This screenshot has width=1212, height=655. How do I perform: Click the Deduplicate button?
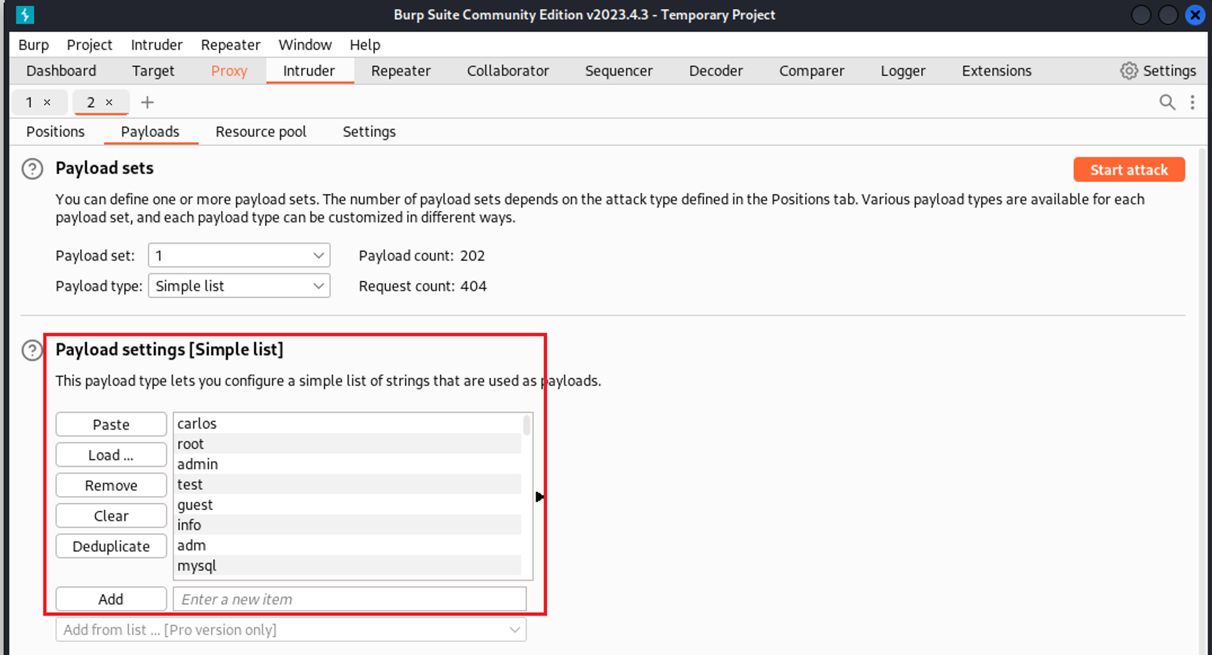click(111, 547)
